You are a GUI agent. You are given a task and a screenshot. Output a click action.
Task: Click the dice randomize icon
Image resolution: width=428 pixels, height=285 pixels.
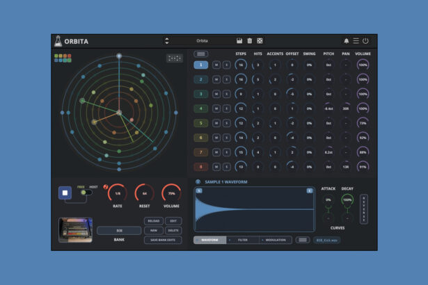(x=260, y=40)
